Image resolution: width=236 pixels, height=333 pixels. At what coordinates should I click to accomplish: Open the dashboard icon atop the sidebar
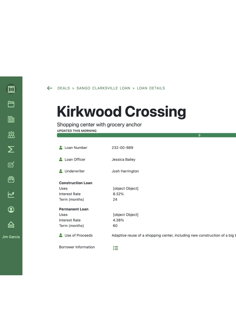click(11, 89)
